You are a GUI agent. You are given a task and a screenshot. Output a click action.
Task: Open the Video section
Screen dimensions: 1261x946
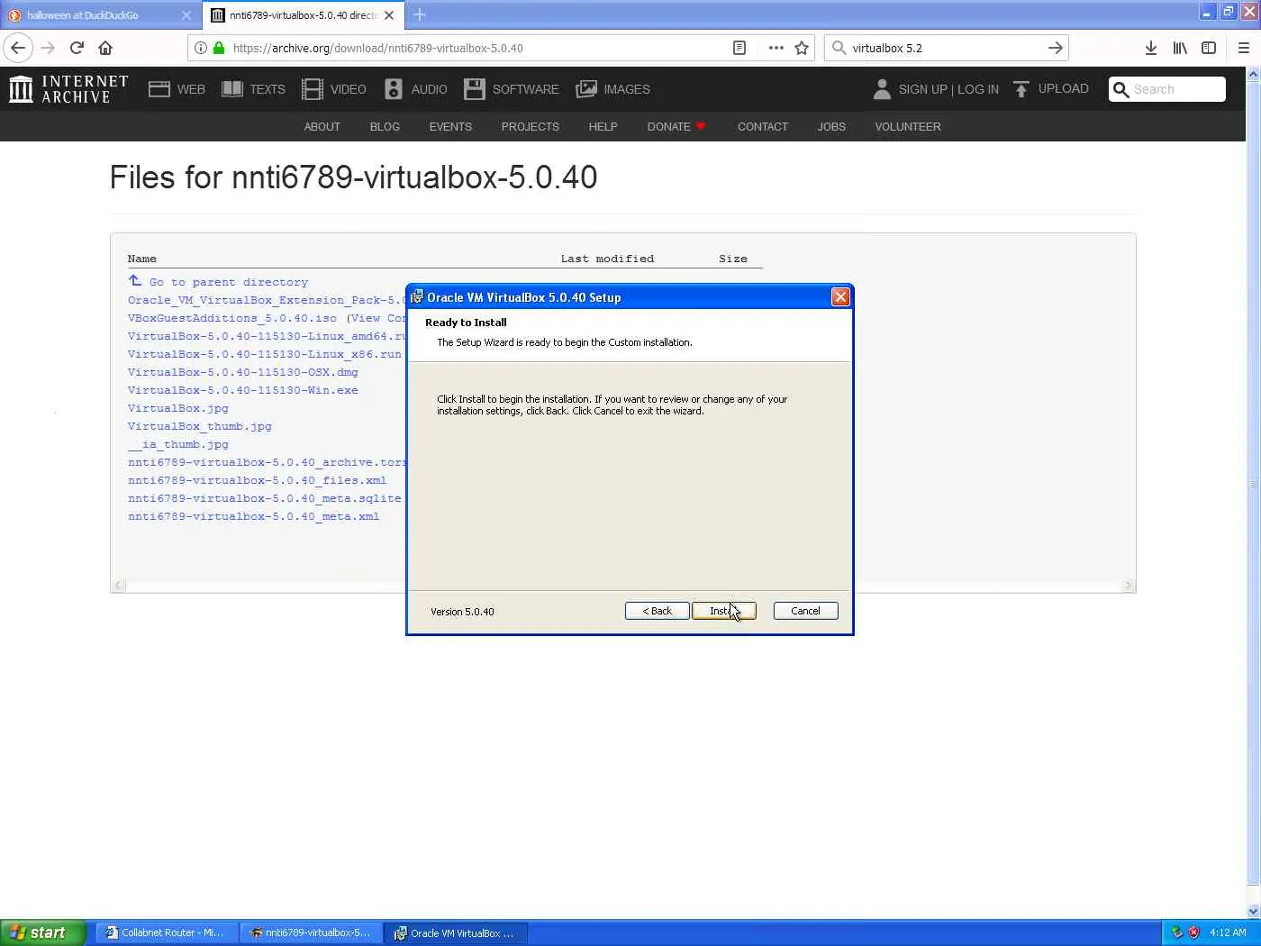click(333, 89)
